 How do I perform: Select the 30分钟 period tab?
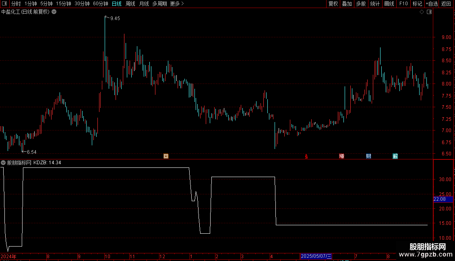tap(82, 4)
